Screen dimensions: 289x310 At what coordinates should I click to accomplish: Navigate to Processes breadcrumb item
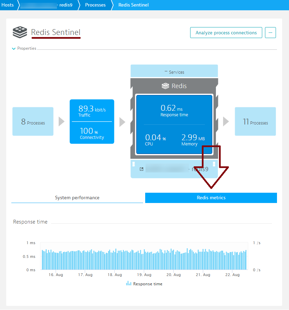coord(95,5)
